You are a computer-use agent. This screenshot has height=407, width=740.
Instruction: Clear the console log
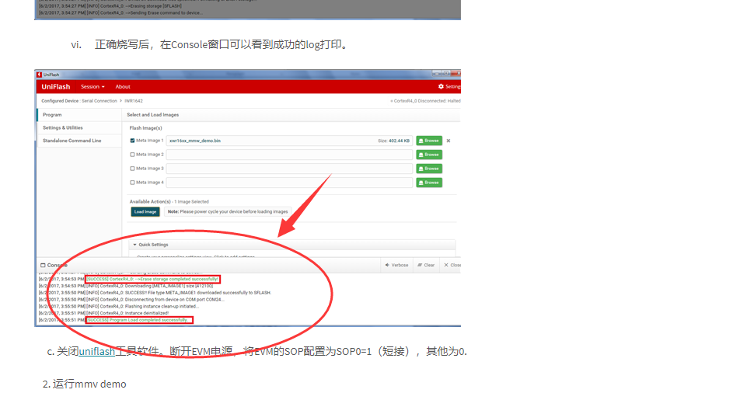click(426, 265)
